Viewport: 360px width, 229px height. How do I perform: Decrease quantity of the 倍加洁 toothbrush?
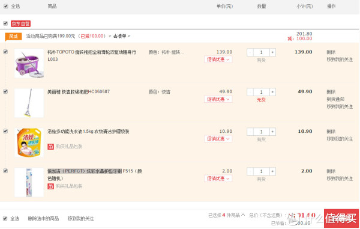250,171
